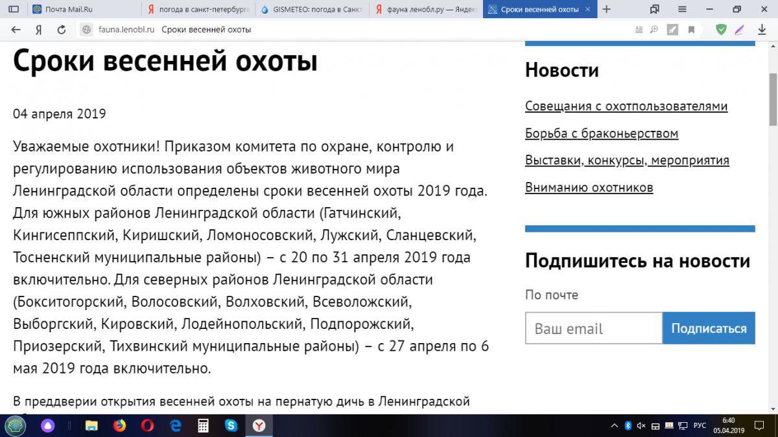The width and height of the screenshot is (778, 437).
Task: Open the Совещания с охотпользователями link
Action: [x=626, y=106]
